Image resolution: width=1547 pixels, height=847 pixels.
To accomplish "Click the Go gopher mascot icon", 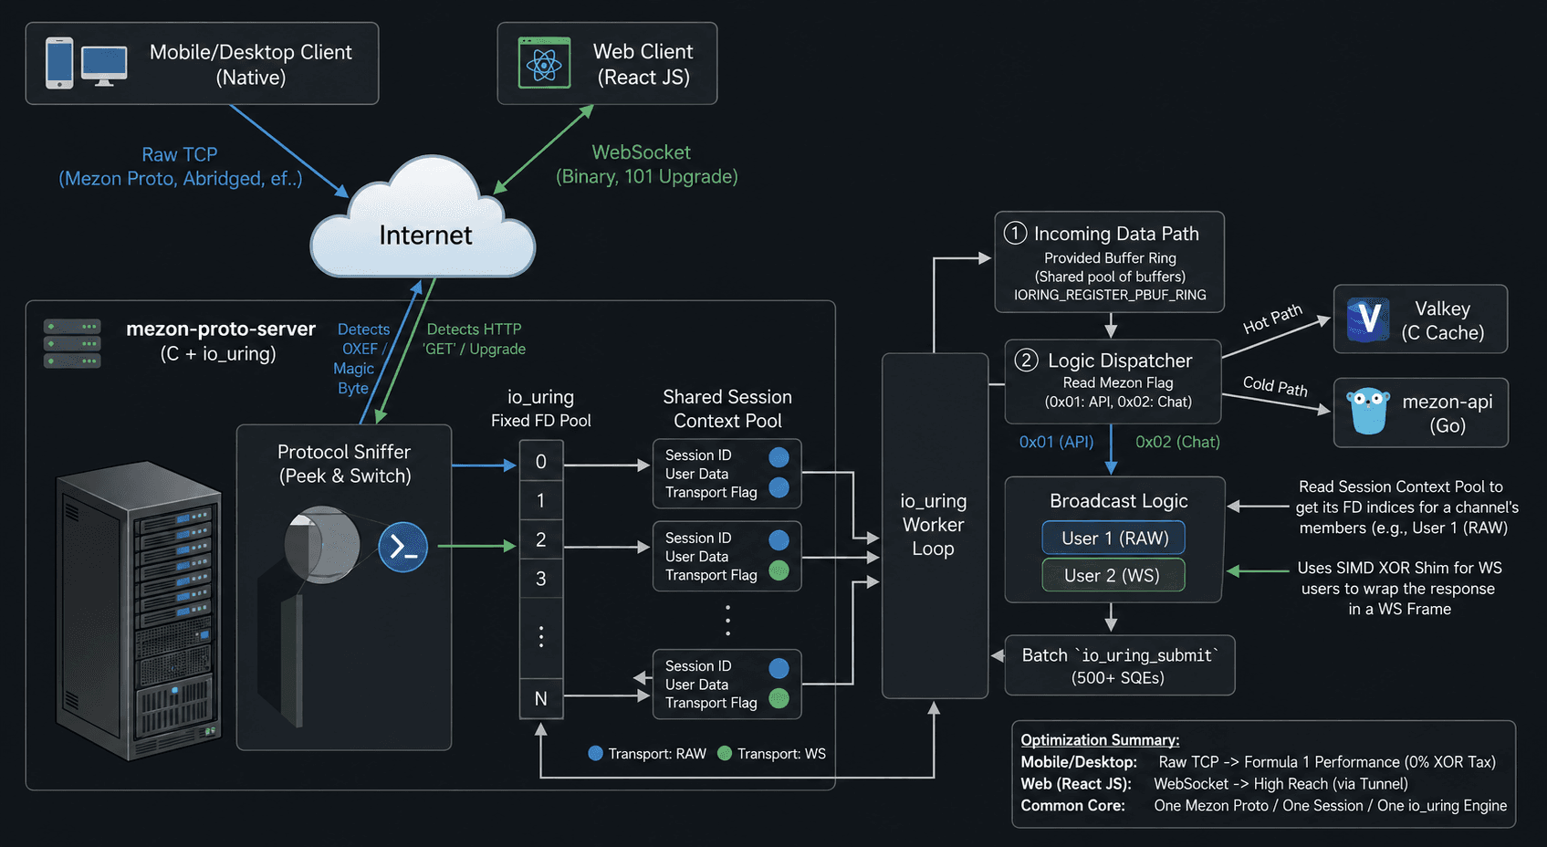I will [x=1367, y=411].
